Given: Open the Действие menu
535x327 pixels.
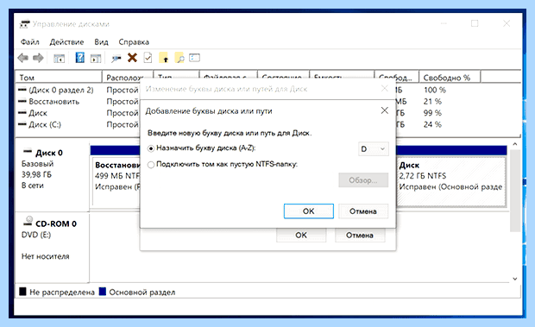Looking at the screenshot, I should tap(67, 42).
